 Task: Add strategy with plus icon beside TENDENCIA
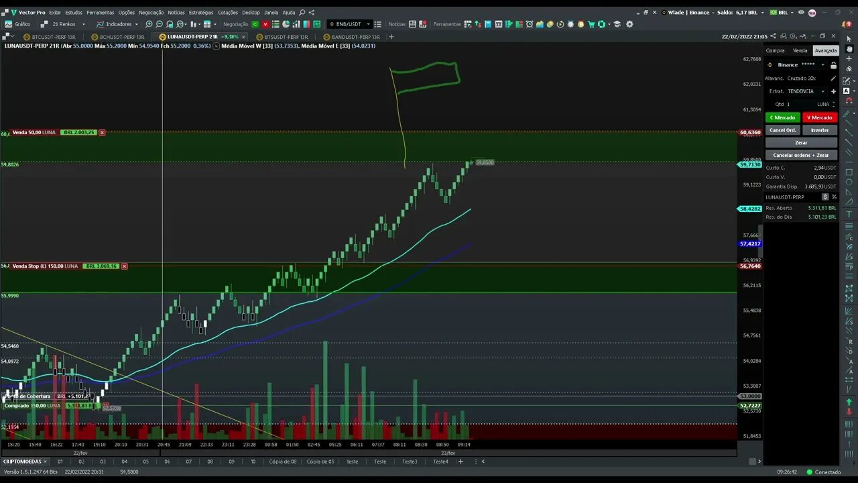click(x=834, y=91)
